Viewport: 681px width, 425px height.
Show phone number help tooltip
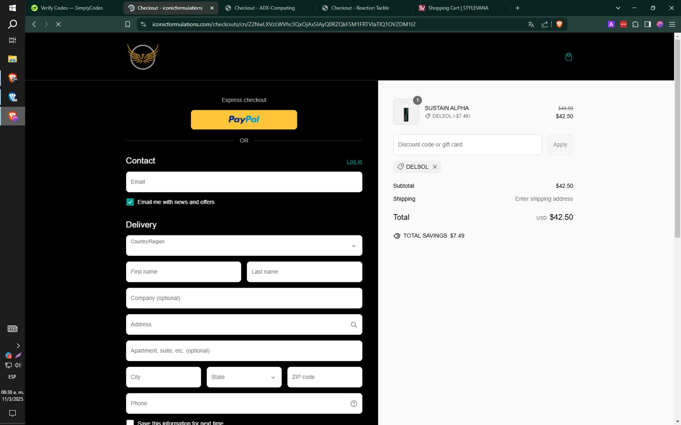click(354, 404)
